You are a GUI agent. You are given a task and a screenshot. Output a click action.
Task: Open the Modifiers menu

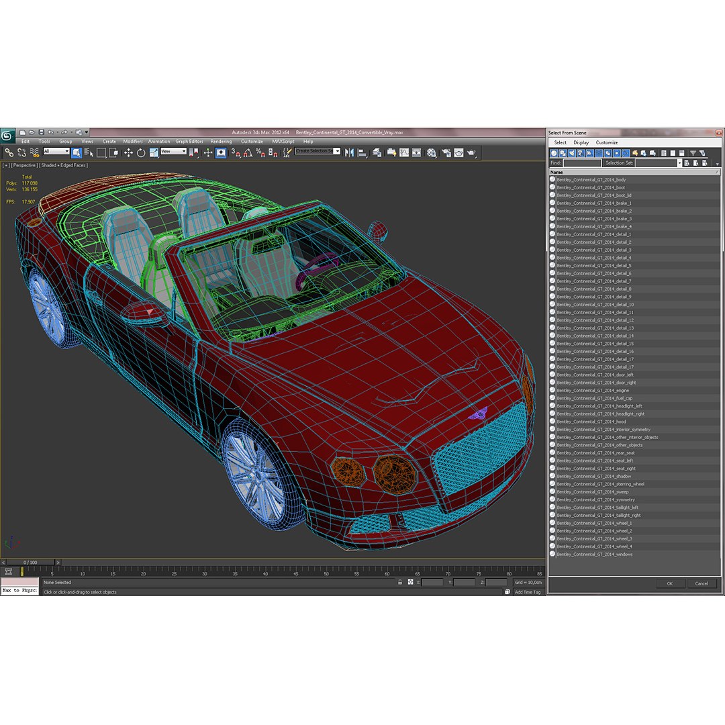click(133, 142)
